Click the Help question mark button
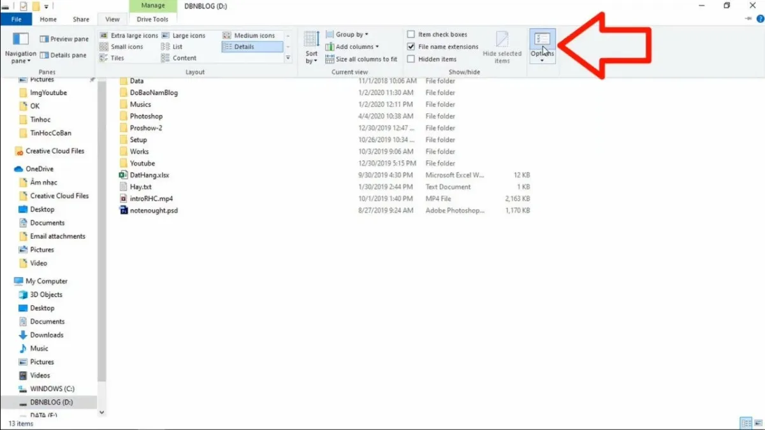The width and height of the screenshot is (765, 430). [759, 19]
